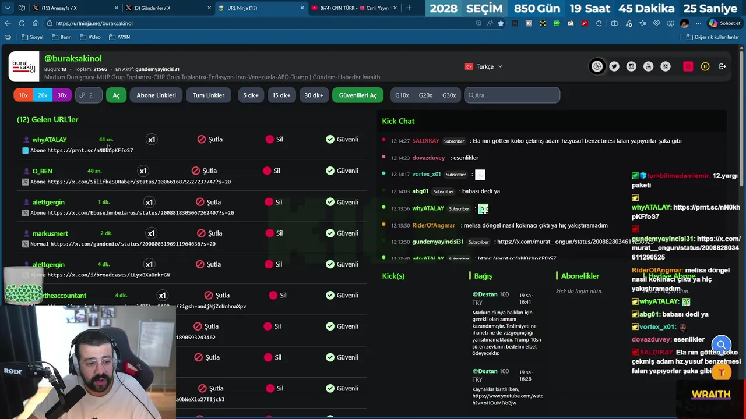Screen dimensions: 746x419
Task: Toggle the G10x filter
Action: pyautogui.click(x=402, y=95)
